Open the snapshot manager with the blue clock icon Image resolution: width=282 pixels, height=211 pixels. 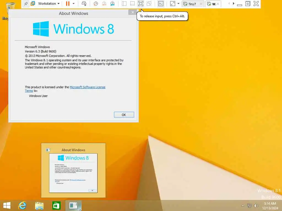[112, 4]
